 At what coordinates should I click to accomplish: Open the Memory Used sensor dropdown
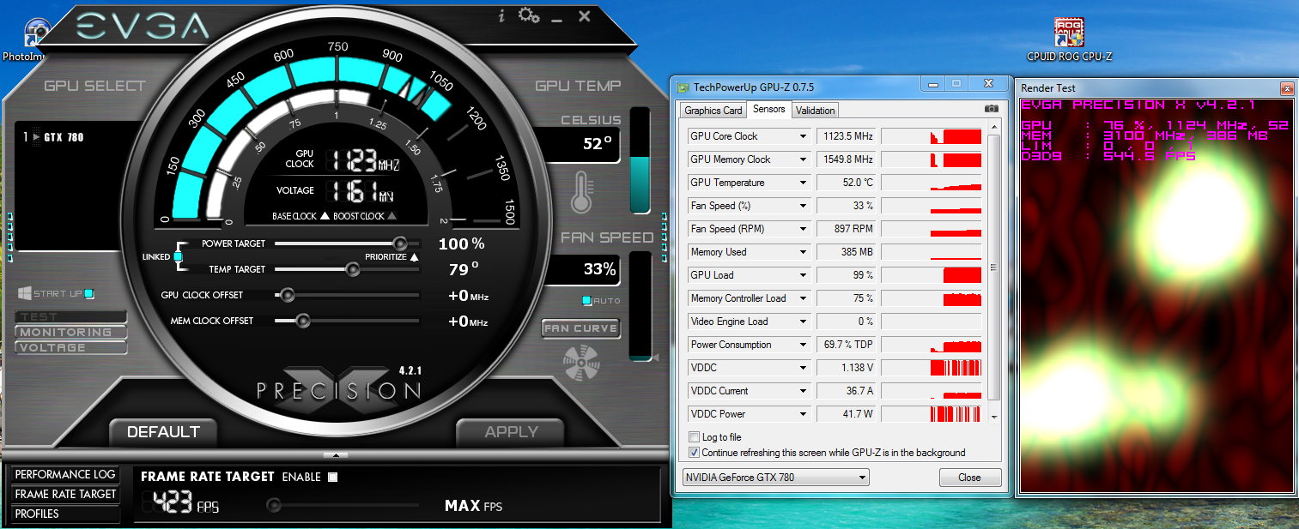pos(803,252)
